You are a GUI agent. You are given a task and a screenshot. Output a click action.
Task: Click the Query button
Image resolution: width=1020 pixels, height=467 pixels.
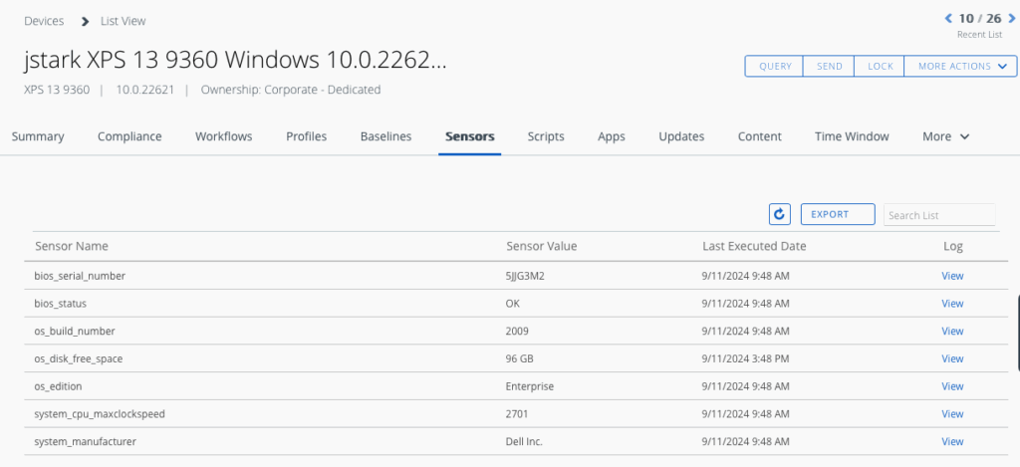pyautogui.click(x=775, y=66)
